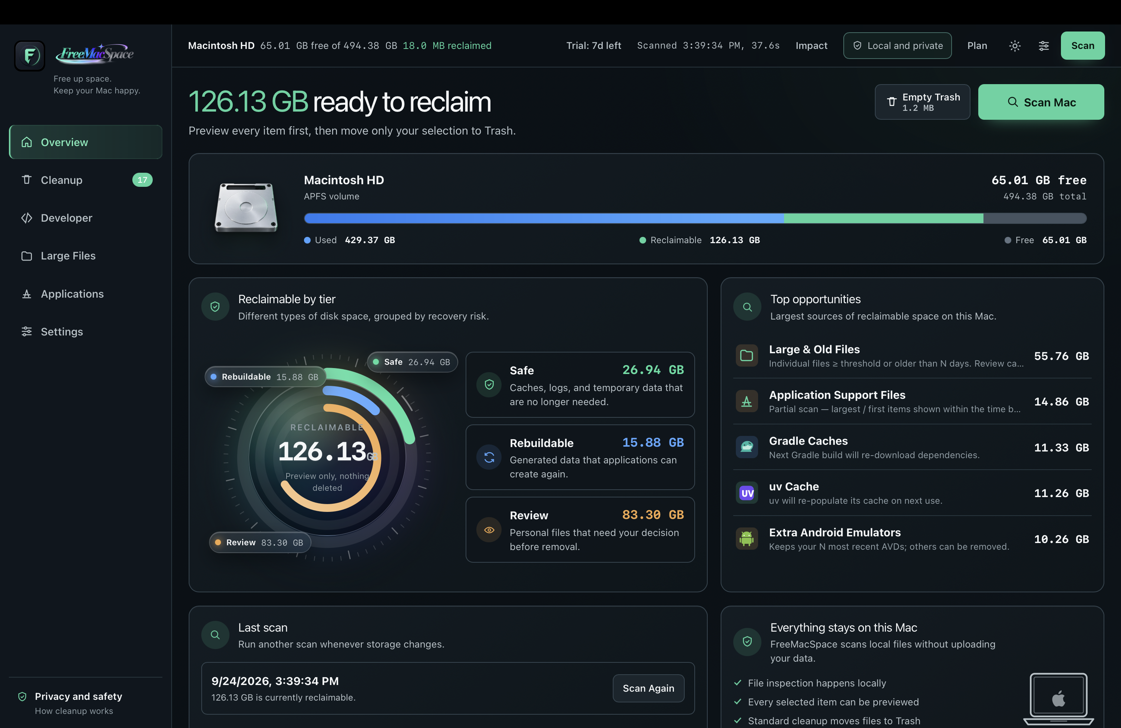
Task: Click the 9/24/2026, 3:39:34 PM scan timestamp
Action: pyautogui.click(x=275, y=681)
